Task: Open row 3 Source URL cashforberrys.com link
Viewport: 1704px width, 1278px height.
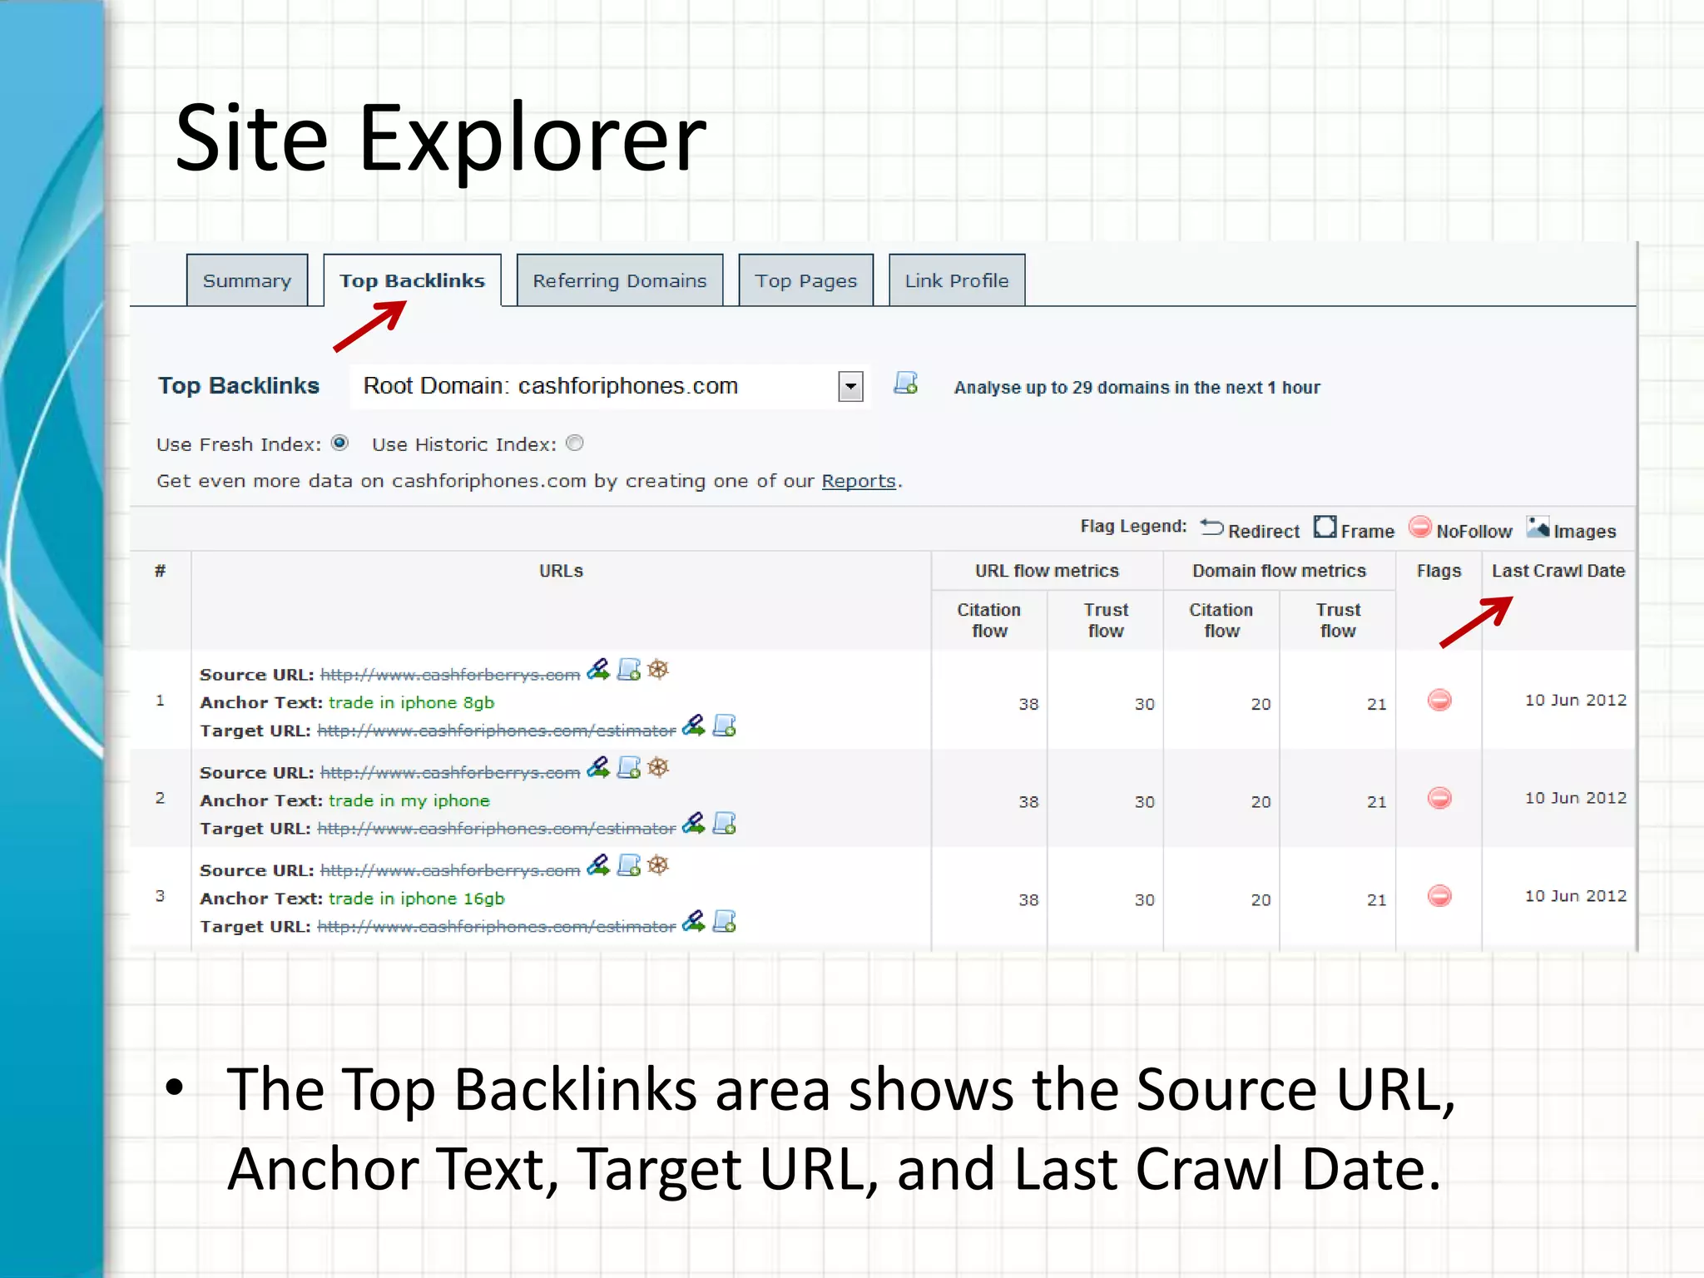Action: (x=450, y=870)
